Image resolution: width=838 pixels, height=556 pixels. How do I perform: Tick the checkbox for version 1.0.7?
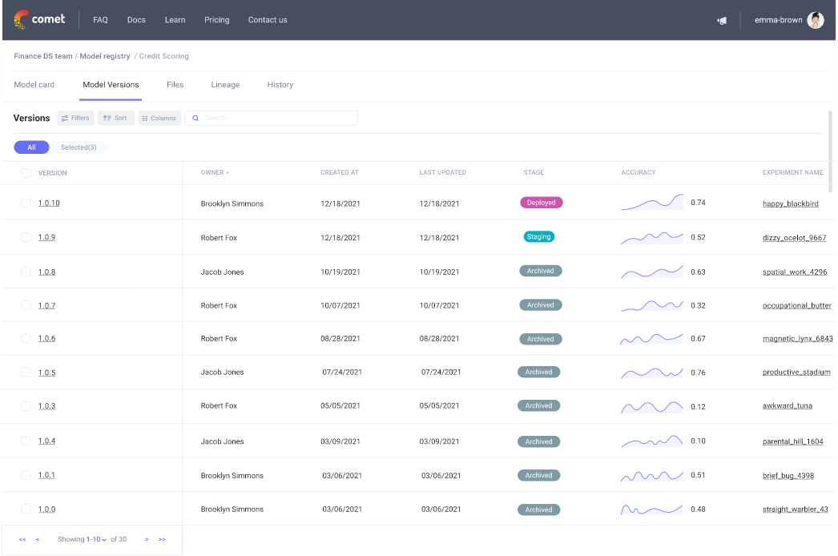(x=26, y=305)
